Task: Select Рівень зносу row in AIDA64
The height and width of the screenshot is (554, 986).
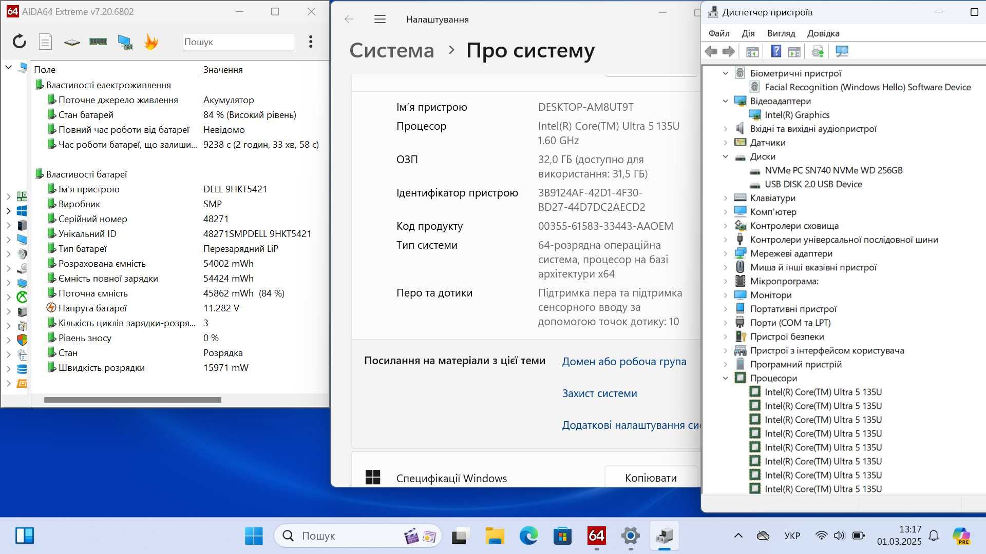Action: [x=180, y=338]
